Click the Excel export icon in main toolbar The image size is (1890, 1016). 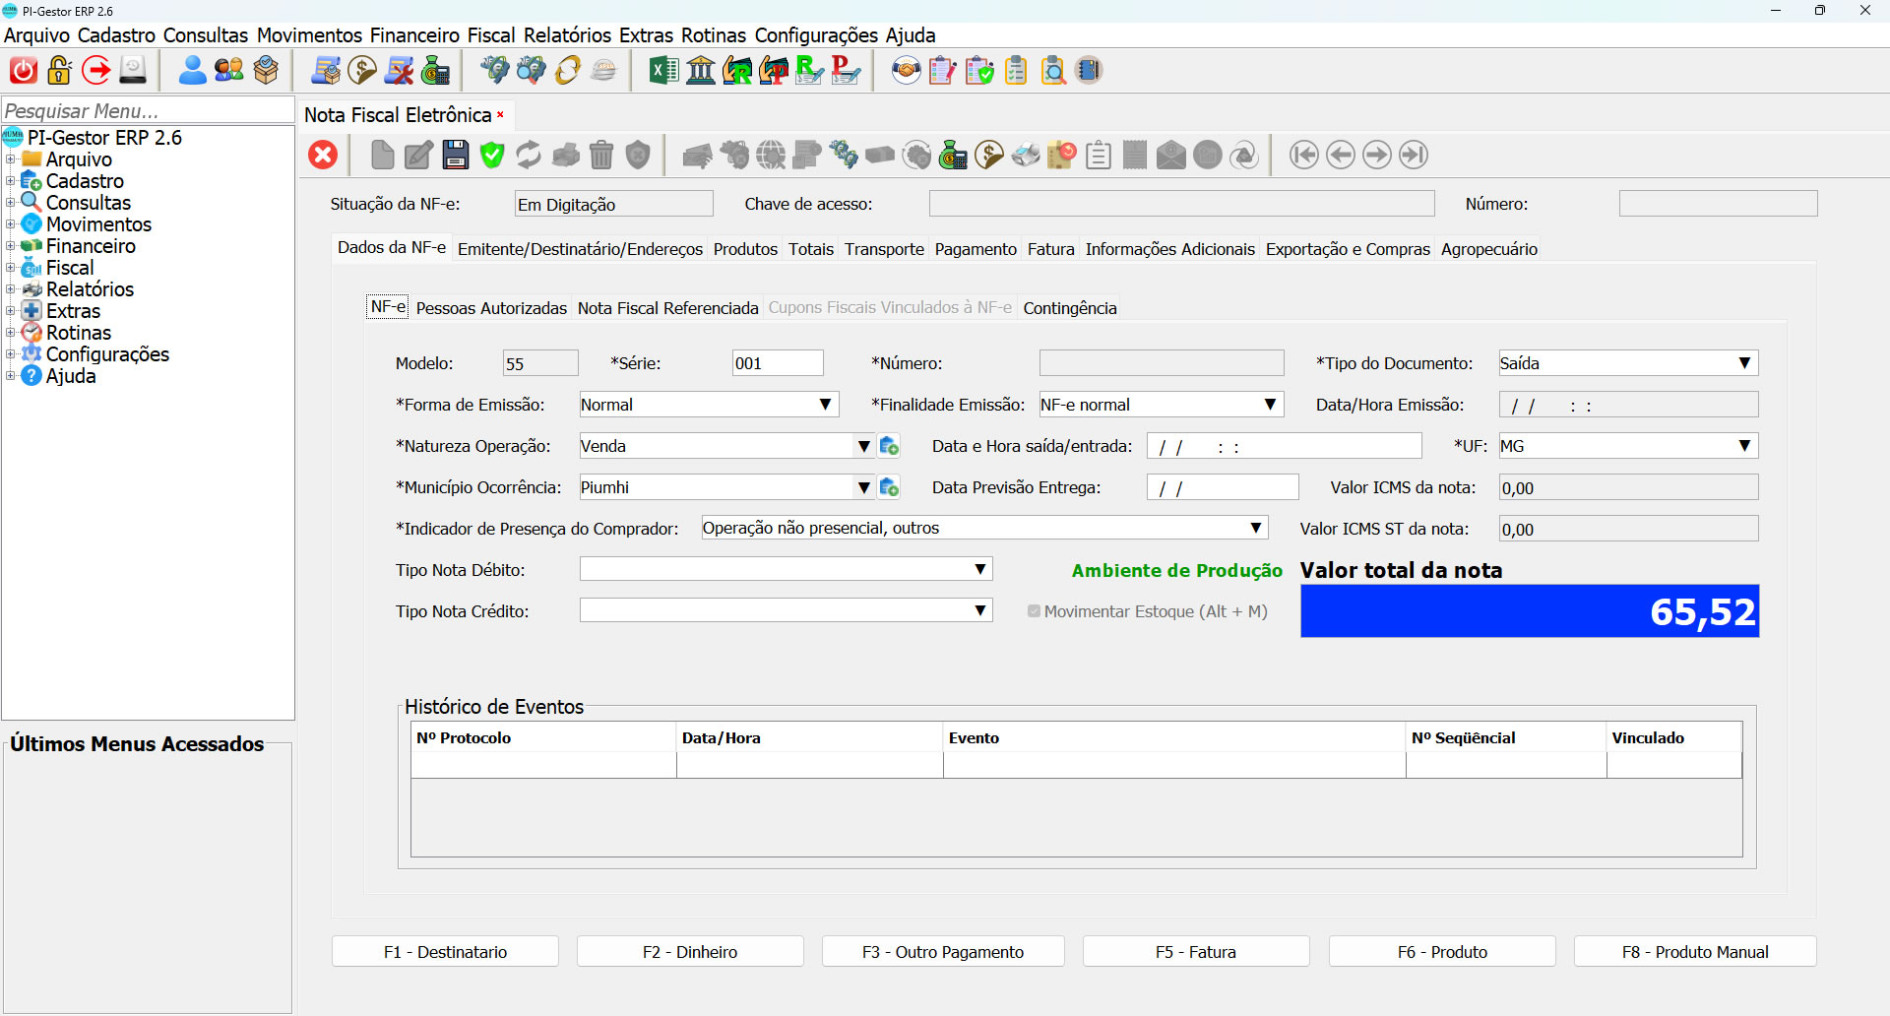(x=662, y=71)
